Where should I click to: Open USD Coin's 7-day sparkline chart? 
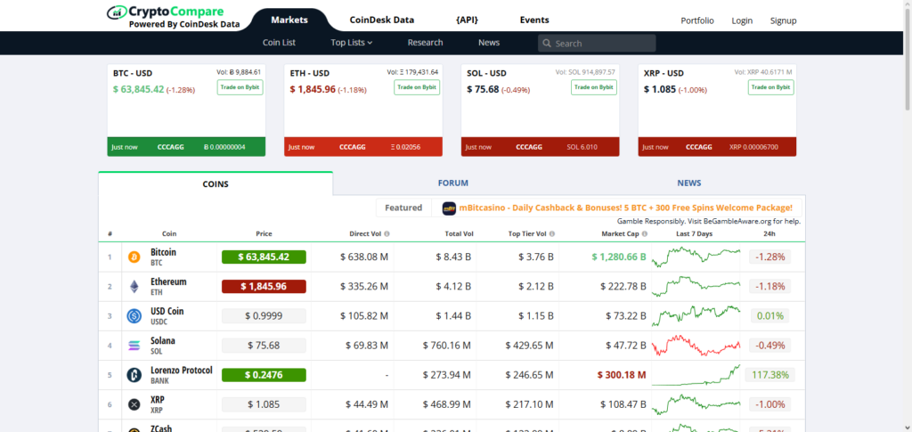[696, 316]
